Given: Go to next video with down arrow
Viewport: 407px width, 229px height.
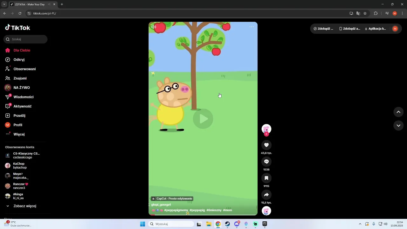Looking at the screenshot, I should pos(398,126).
